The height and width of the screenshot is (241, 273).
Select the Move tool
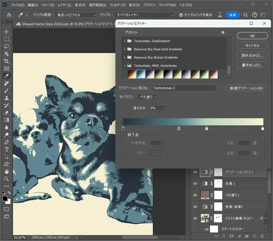tap(7, 32)
